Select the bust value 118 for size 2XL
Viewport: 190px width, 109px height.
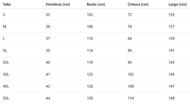coord(90,62)
